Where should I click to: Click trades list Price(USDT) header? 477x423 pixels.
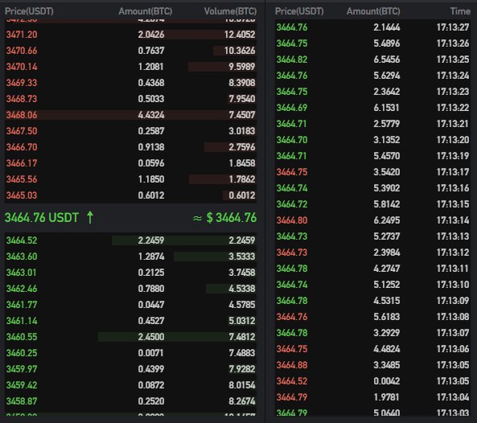click(x=299, y=11)
